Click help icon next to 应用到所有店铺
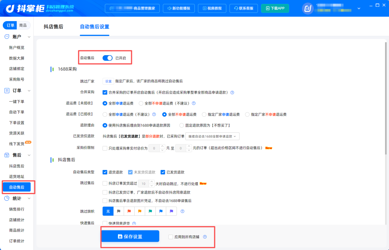The width and height of the screenshot is (389, 250). pos(205,237)
